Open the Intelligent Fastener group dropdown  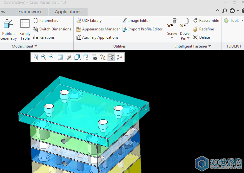[209, 46]
